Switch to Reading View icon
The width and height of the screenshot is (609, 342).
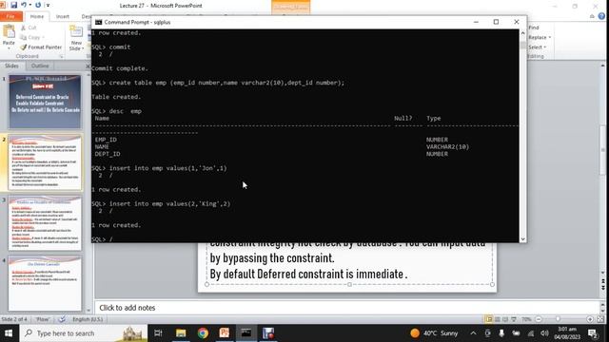505,319
